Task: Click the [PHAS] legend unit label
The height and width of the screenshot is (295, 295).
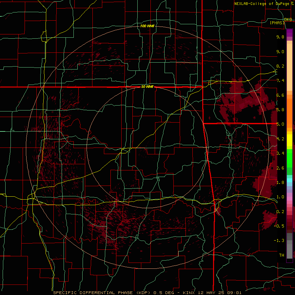Action: (x=277, y=23)
